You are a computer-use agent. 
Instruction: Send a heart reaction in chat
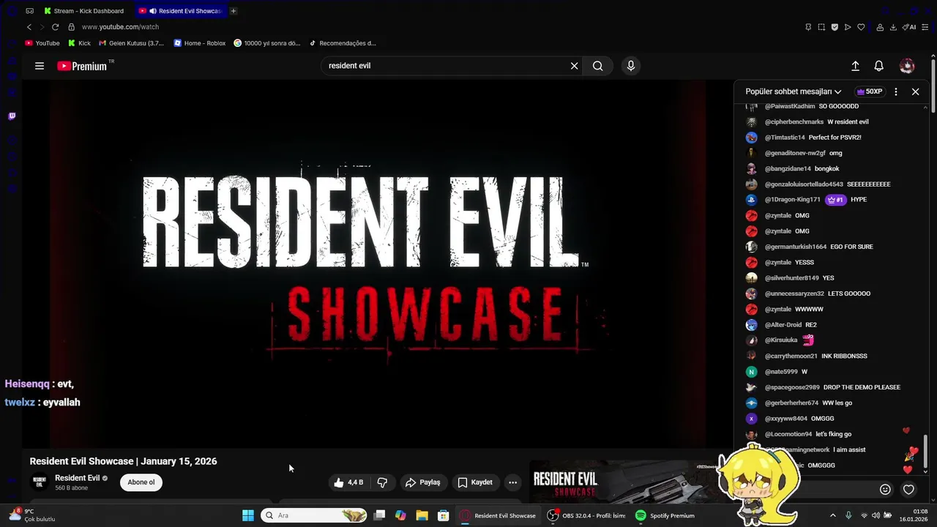pos(908,490)
